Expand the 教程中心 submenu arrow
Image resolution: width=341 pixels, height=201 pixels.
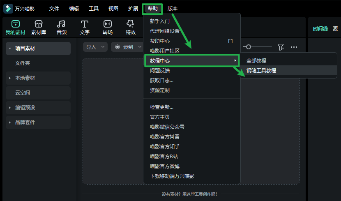[235, 60]
